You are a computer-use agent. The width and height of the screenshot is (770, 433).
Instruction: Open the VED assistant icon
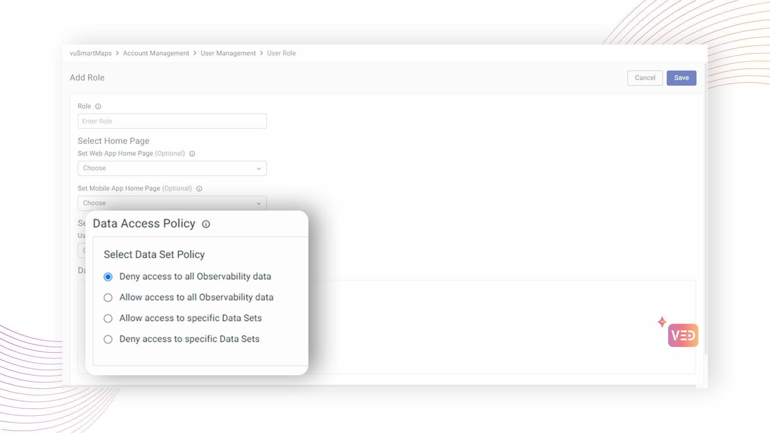683,336
